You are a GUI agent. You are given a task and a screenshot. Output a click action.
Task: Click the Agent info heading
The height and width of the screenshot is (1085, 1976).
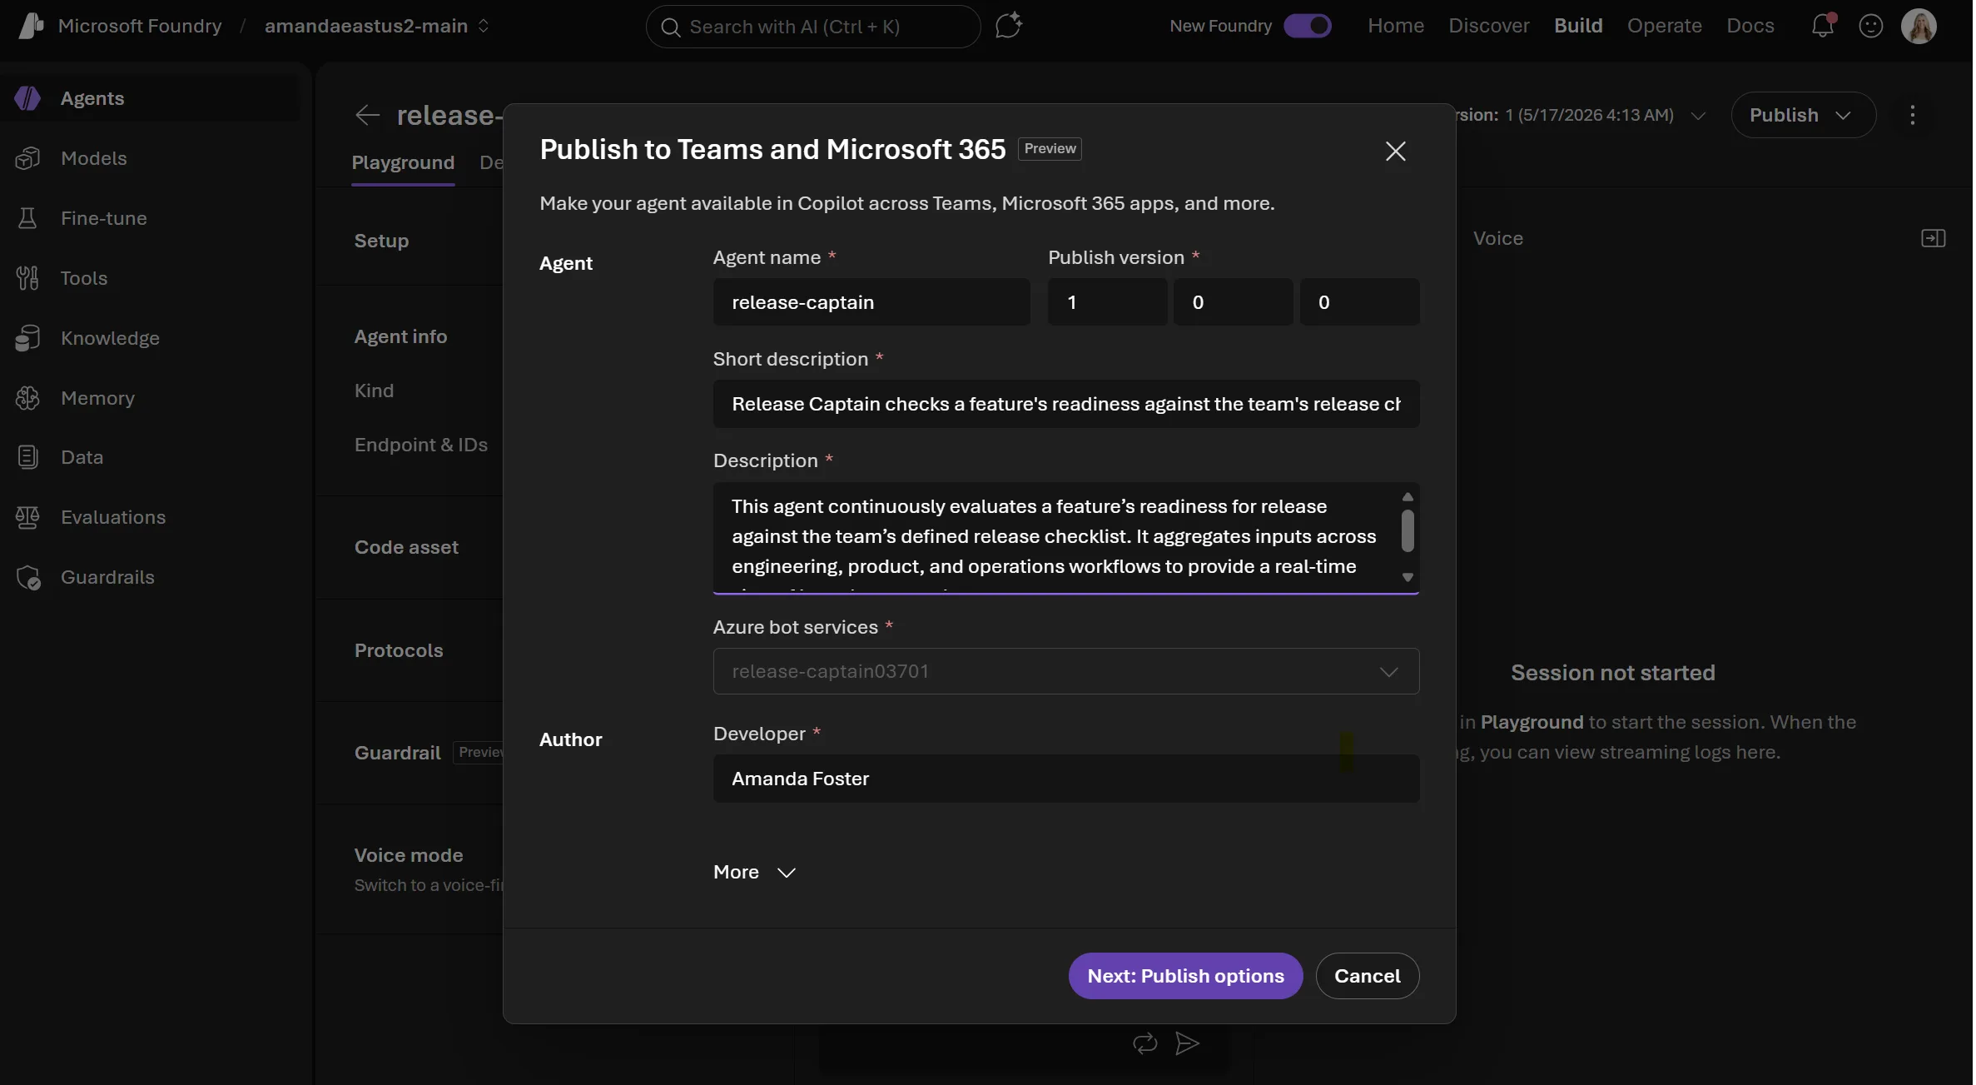400,336
